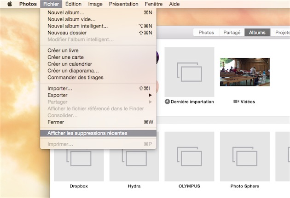Open the Photo Sphere album
The height and width of the screenshot is (198, 290).
(245, 157)
